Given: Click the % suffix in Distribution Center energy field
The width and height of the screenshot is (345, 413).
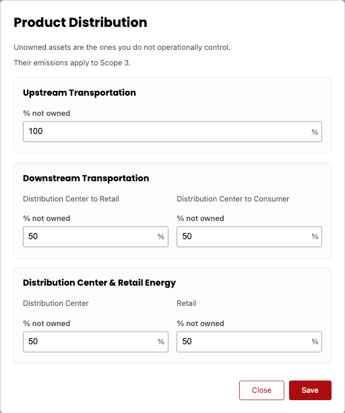Looking at the screenshot, I should click(x=161, y=342).
